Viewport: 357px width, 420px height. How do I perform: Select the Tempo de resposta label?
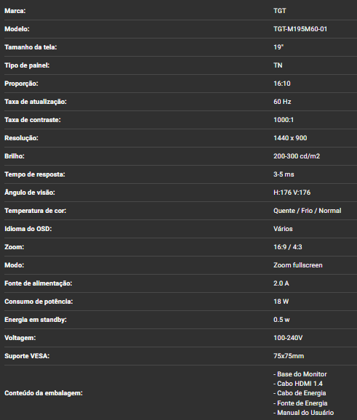35,174
